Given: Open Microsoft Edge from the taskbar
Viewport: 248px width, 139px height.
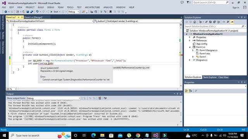Looking at the screenshot, I should [93, 136].
